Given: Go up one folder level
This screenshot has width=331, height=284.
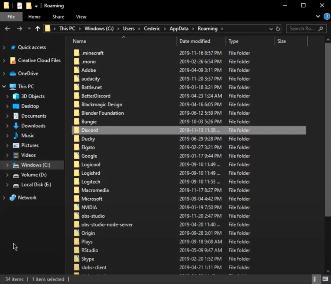Looking at the screenshot, I should 38,28.
